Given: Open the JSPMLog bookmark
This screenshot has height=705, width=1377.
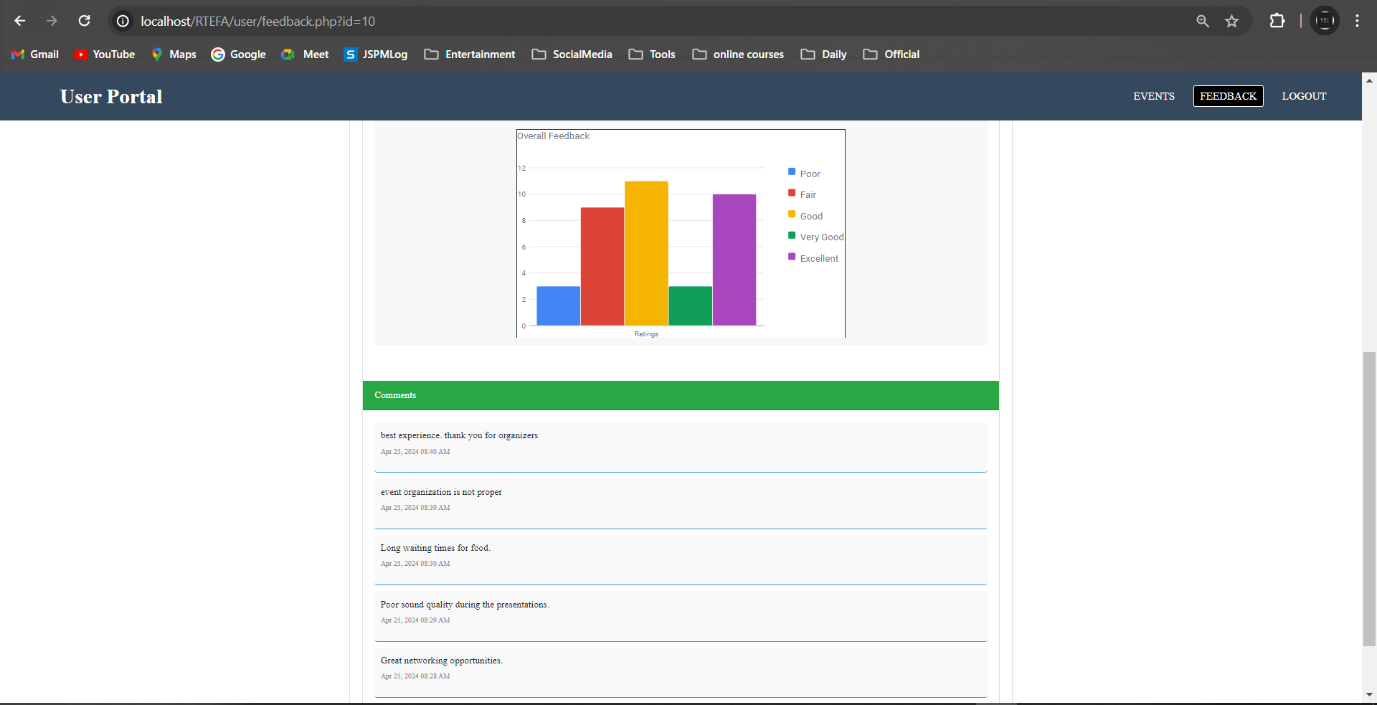Looking at the screenshot, I should point(376,55).
